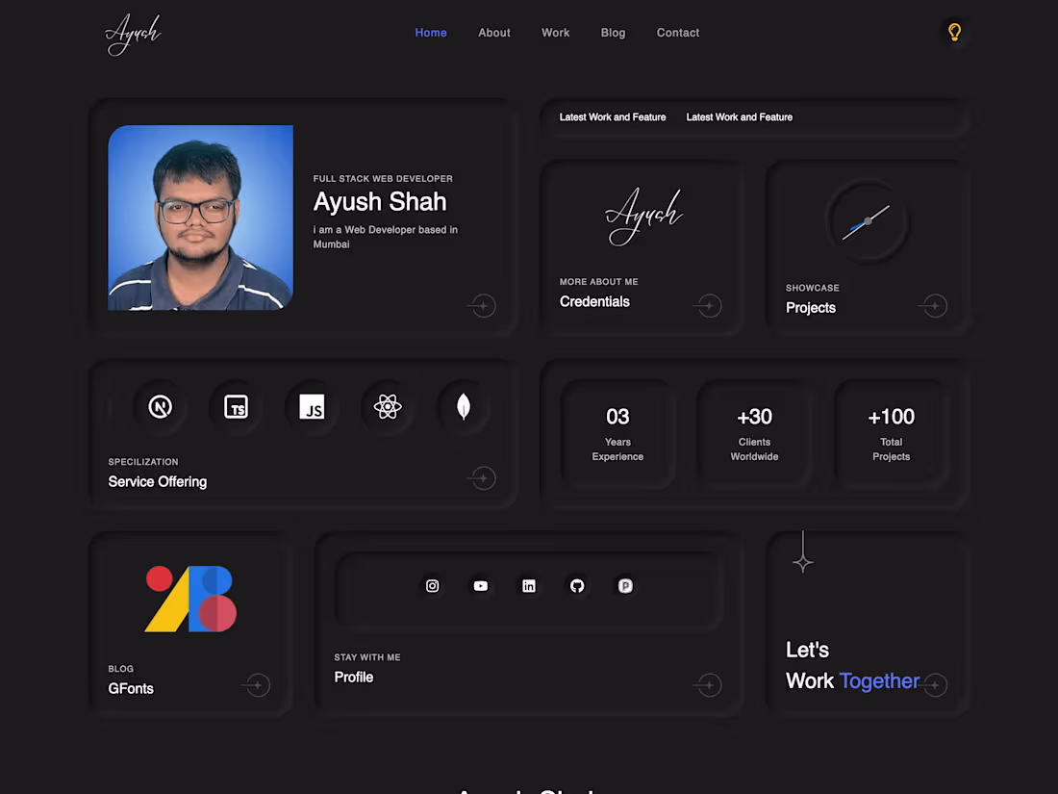The image size is (1058, 794).
Task: Click the GitHub icon
Action: [576, 585]
